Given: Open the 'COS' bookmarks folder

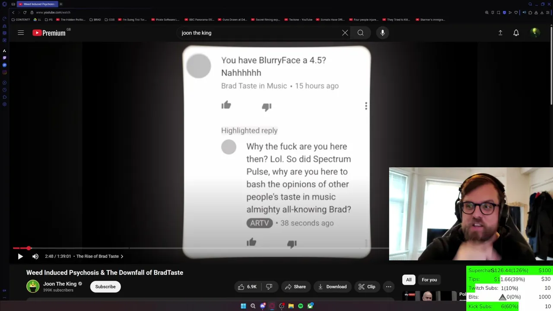Looking at the screenshot, I should 110,19.
